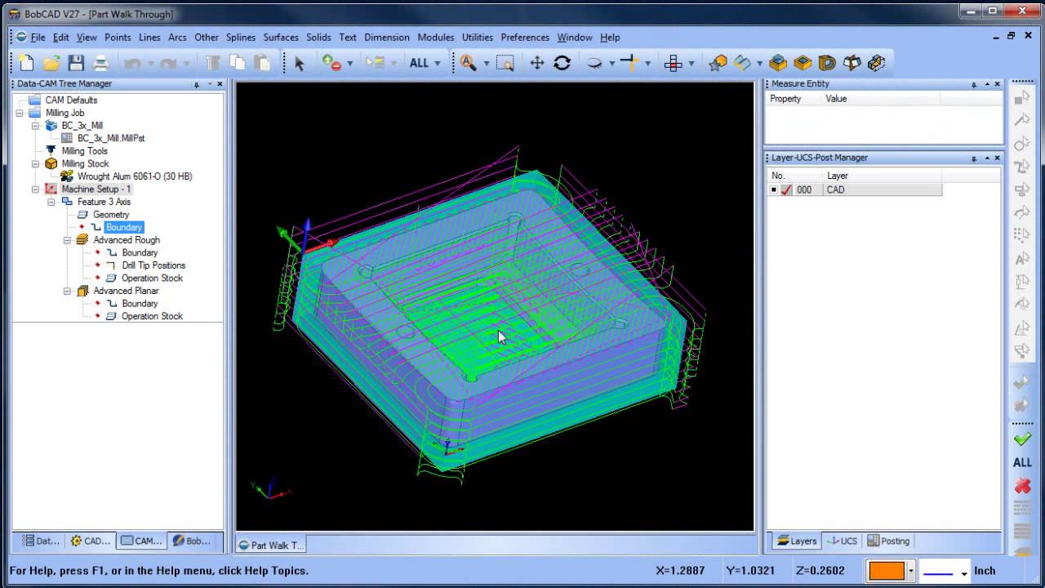Open the Preferences menu
1045x588 pixels.
pos(525,38)
